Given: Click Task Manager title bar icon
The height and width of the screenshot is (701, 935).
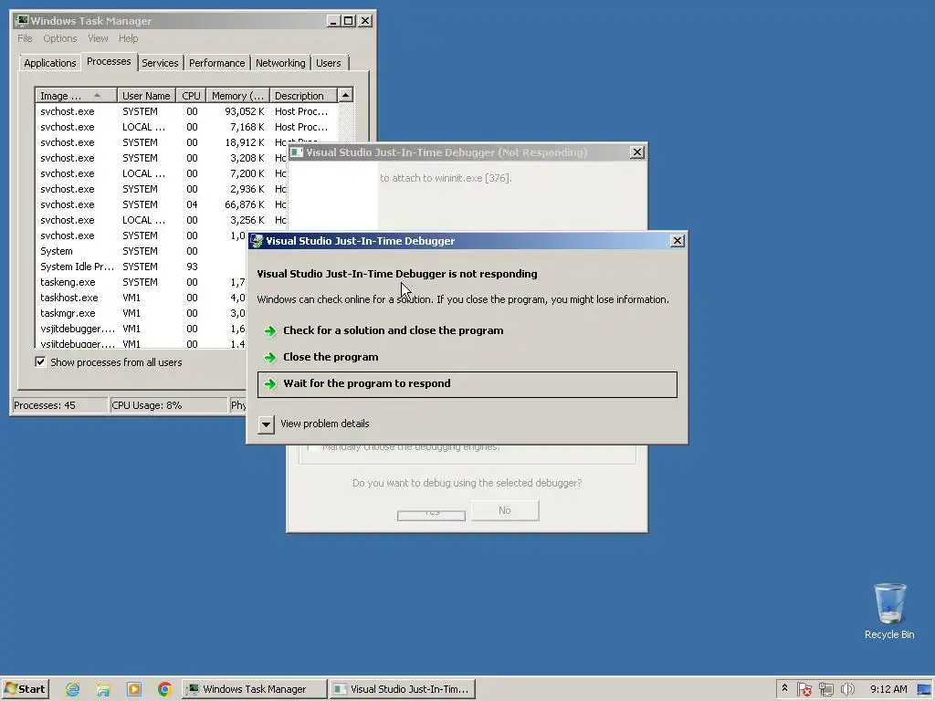Looking at the screenshot, I should tap(22, 21).
